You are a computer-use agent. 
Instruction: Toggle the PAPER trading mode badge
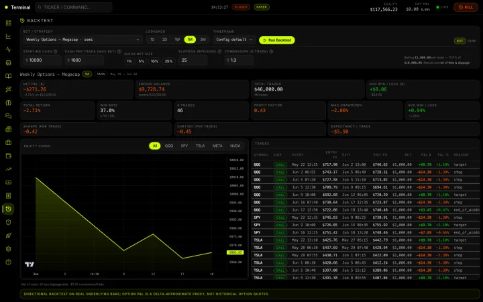point(262,7)
